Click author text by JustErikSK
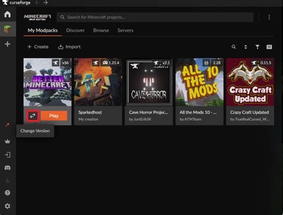Screen dimensions: 283x215 pyautogui.click(x=140, y=119)
